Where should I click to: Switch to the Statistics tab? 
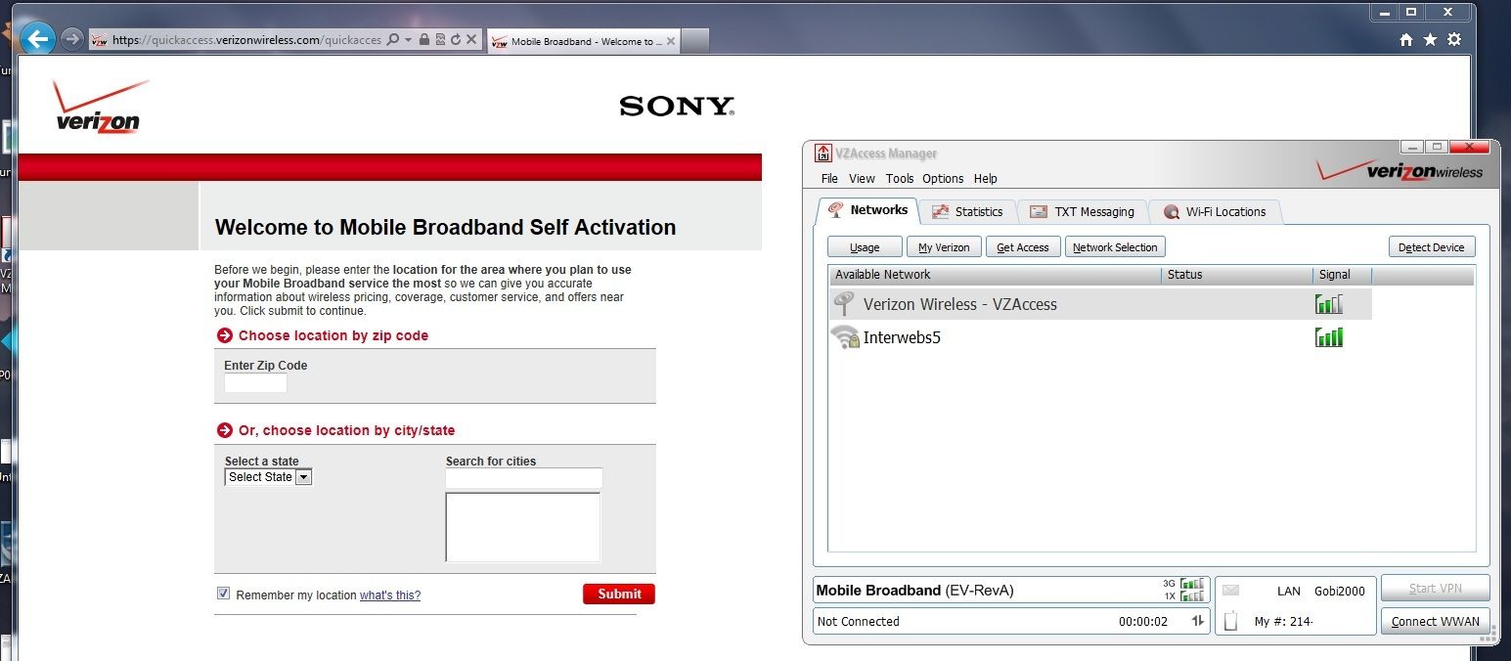(968, 211)
